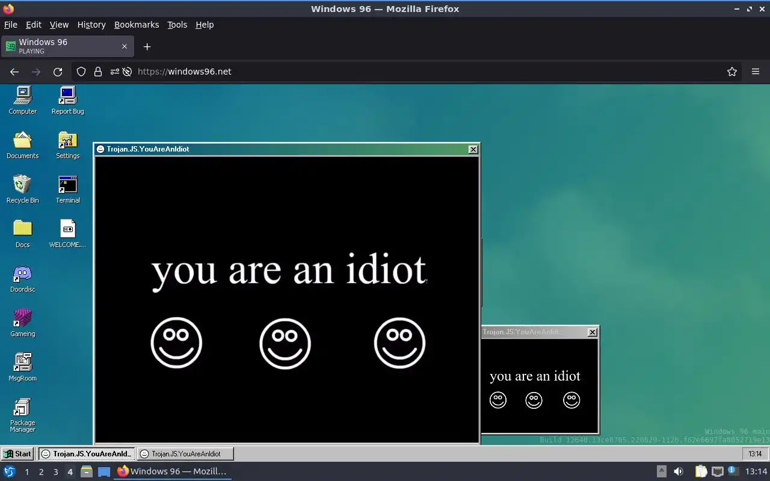
Task: Click the network tray icon
Action: [717, 471]
